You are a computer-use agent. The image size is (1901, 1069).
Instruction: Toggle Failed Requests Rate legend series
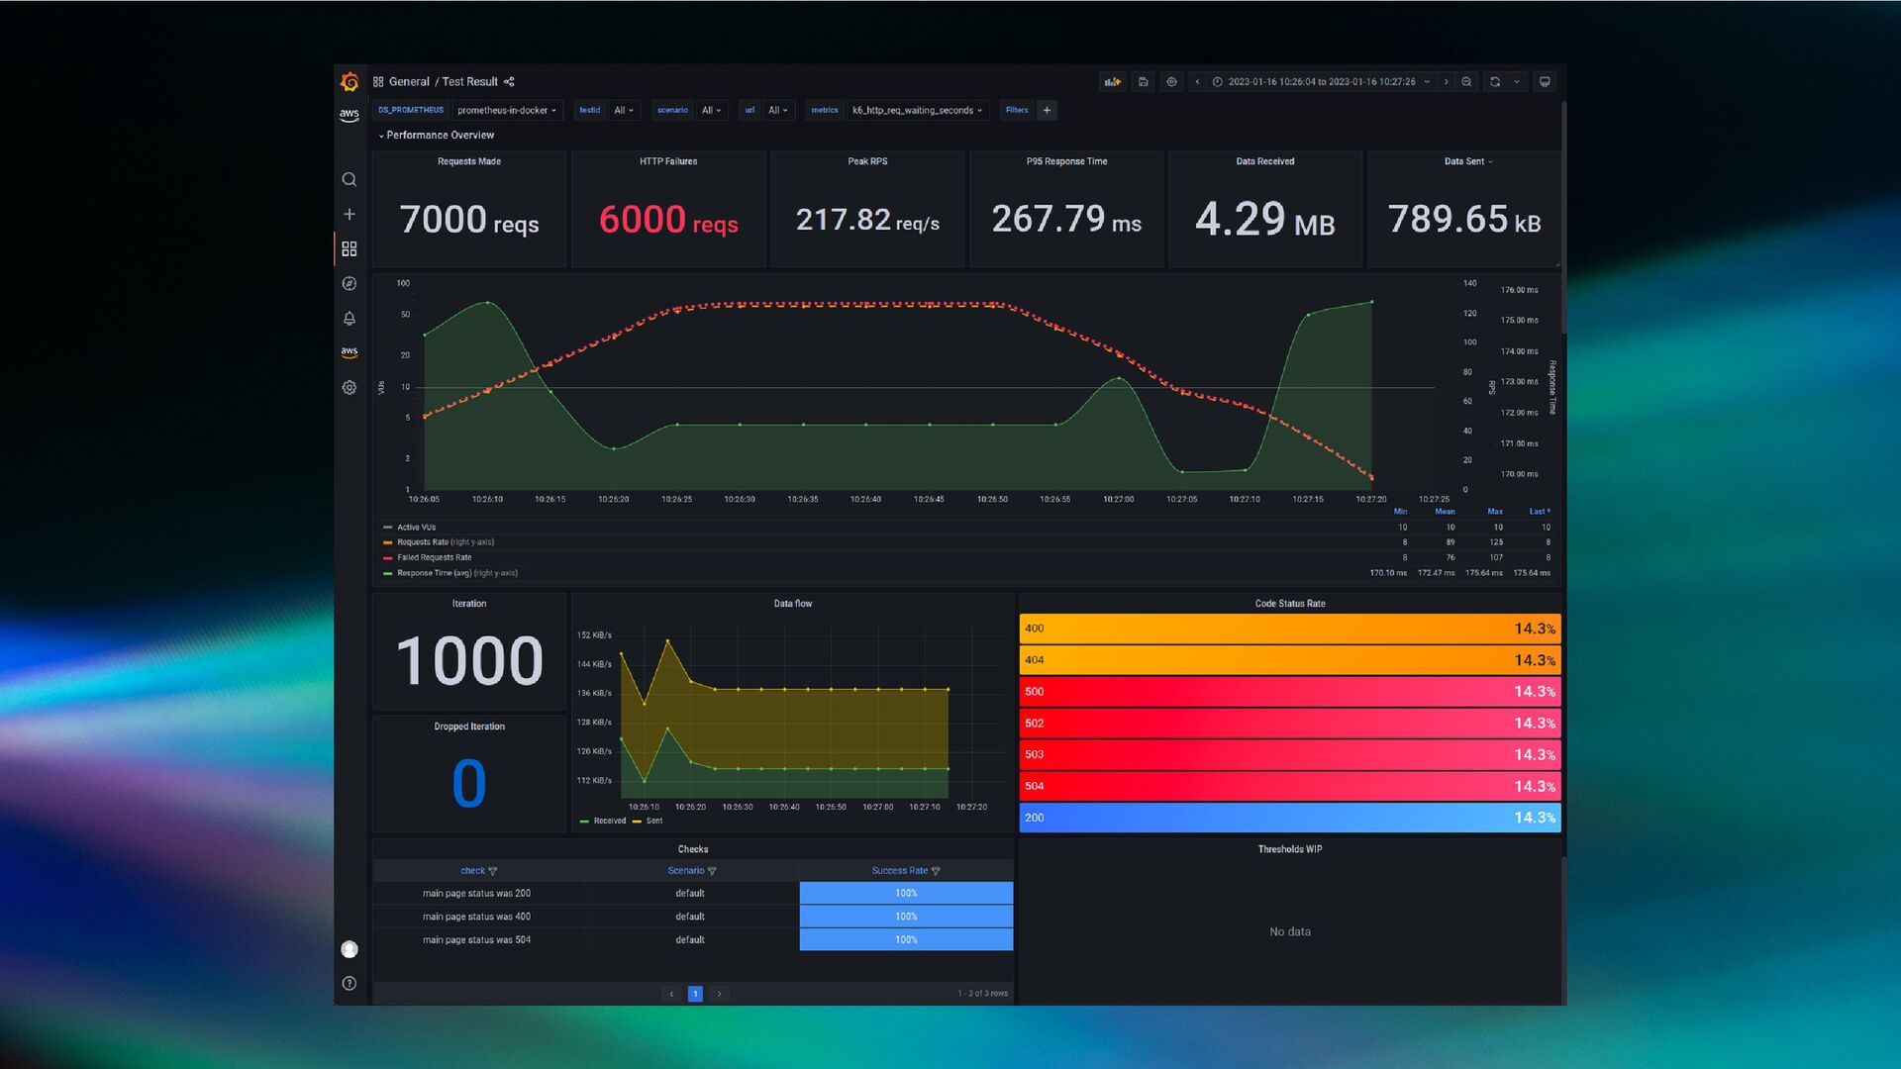click(x=434, y=557)
